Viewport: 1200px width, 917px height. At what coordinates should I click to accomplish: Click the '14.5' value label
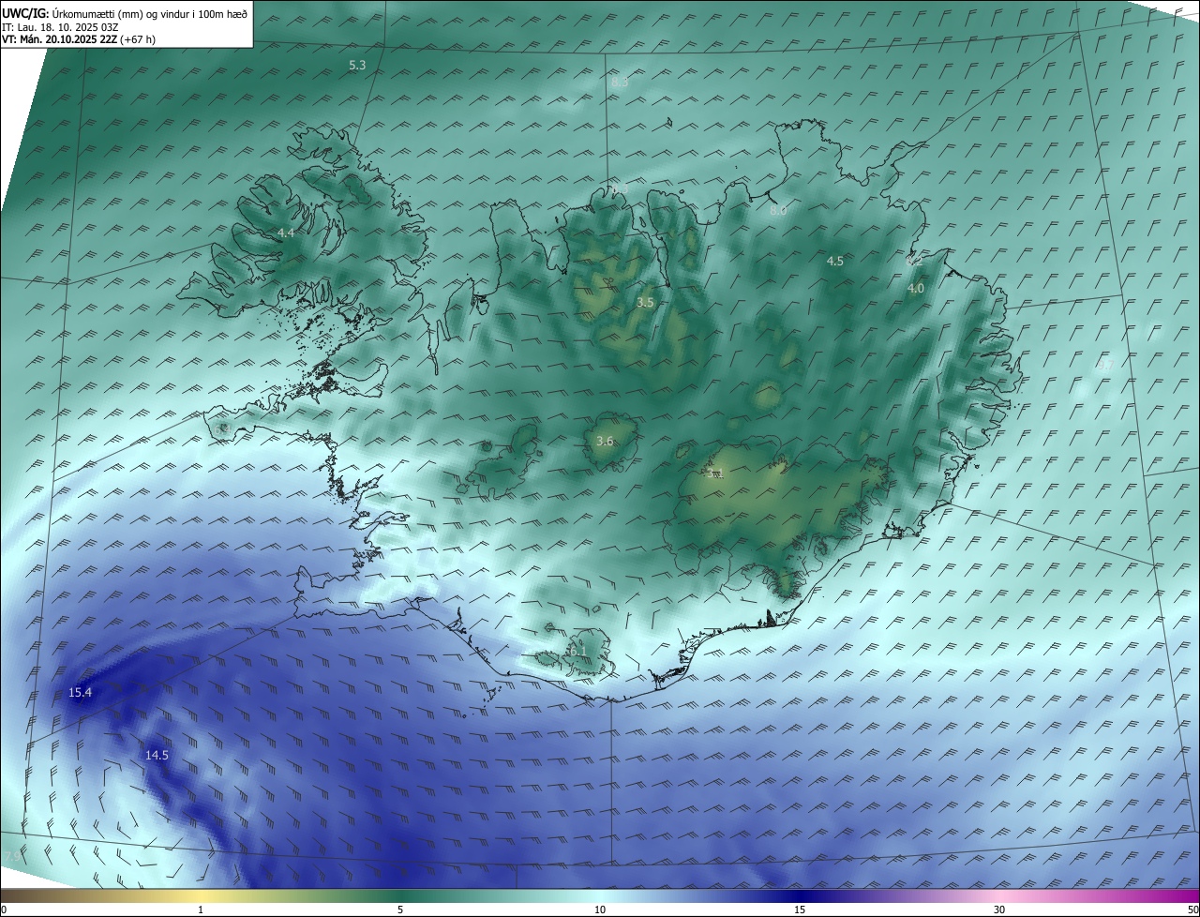[x=157, y=755]
